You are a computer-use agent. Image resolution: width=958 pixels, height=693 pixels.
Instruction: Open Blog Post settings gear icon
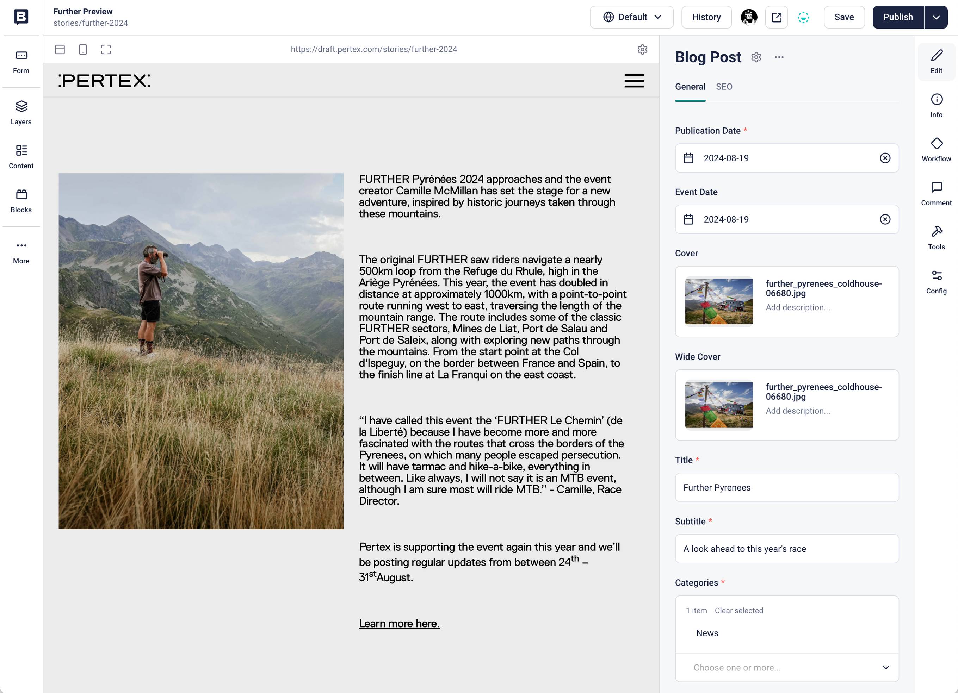[x=756, y=57]
